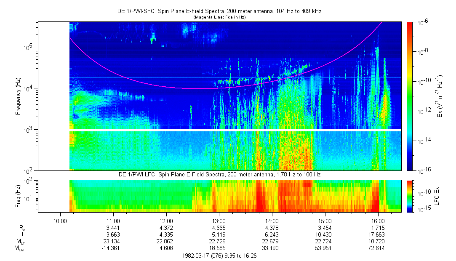
Task: Click the L value 17.663
Action: [x=378, y=234]
